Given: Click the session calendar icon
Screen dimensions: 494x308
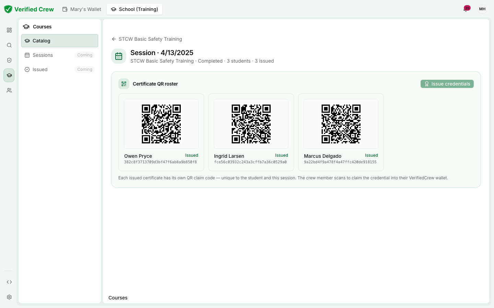Looking at the screenshot, I should (119, 56).
